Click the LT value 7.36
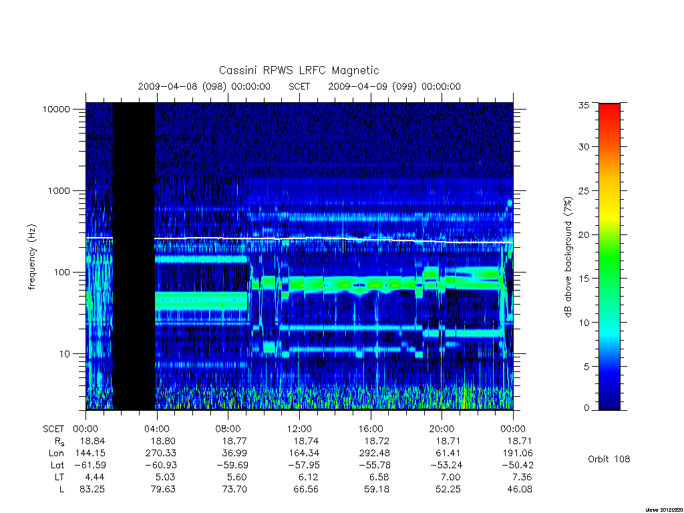This screenshot has width=684, height=513. (522, 477)
